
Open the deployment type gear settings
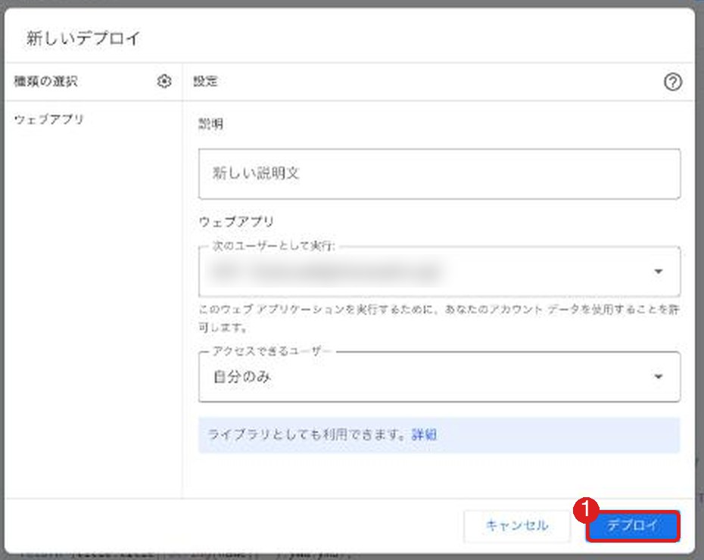point(164,81)
